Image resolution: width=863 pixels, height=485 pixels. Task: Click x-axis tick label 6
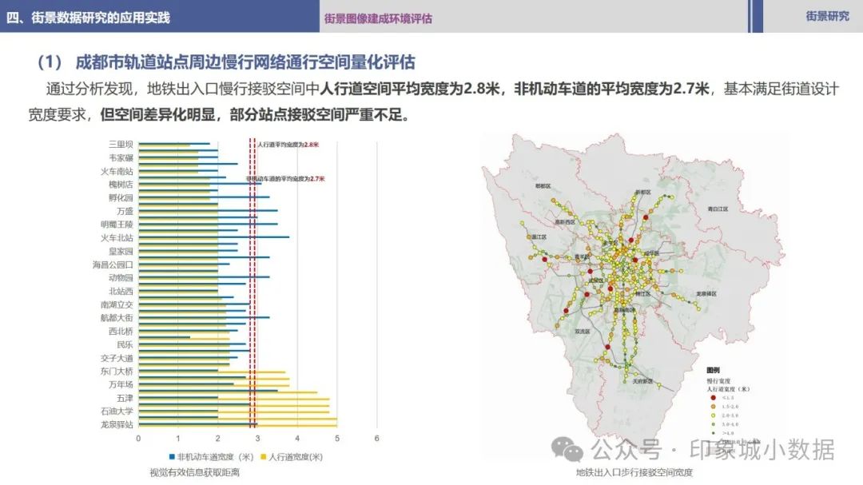tap(377, 439)
